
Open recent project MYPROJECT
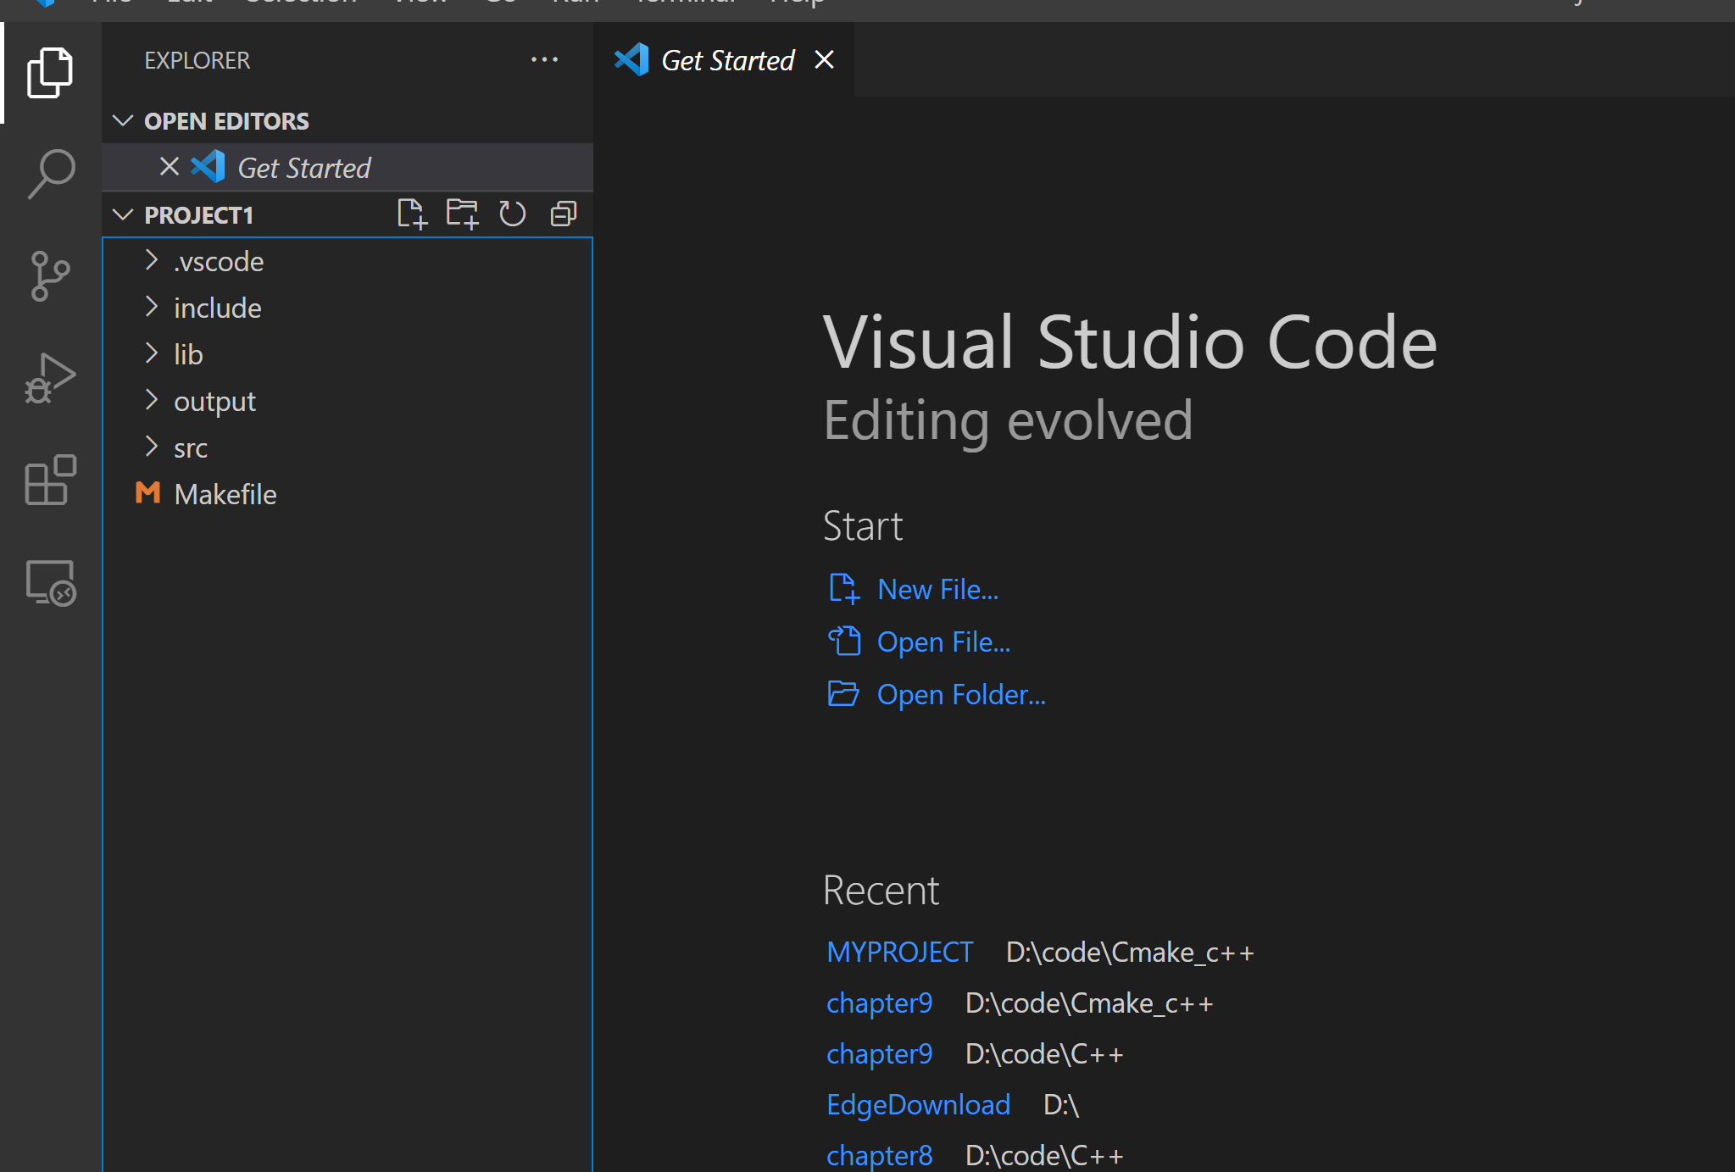899,952
